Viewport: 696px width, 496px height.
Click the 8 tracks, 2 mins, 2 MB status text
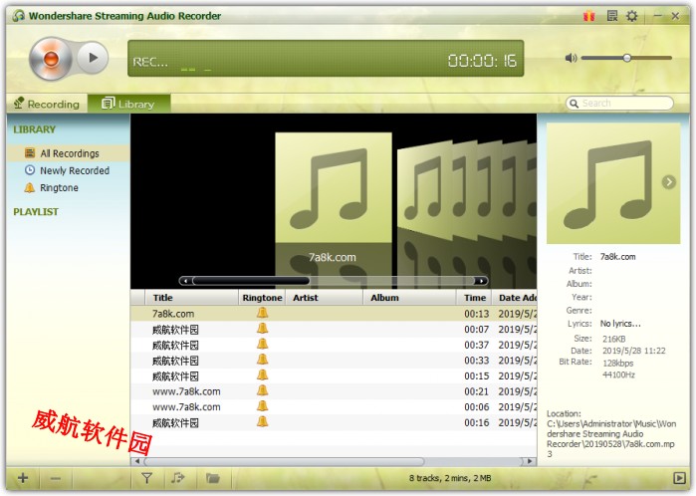[x=450, y=478]
